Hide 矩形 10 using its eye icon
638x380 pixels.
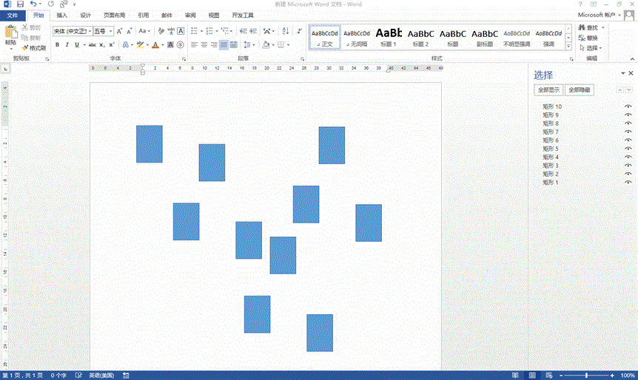click(628, 106)
